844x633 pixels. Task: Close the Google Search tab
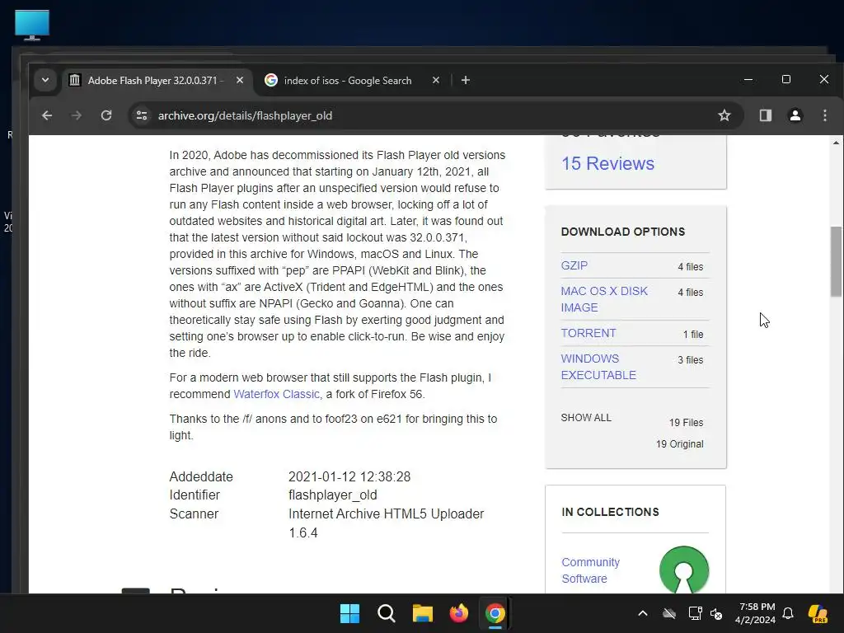pos(436,80)
